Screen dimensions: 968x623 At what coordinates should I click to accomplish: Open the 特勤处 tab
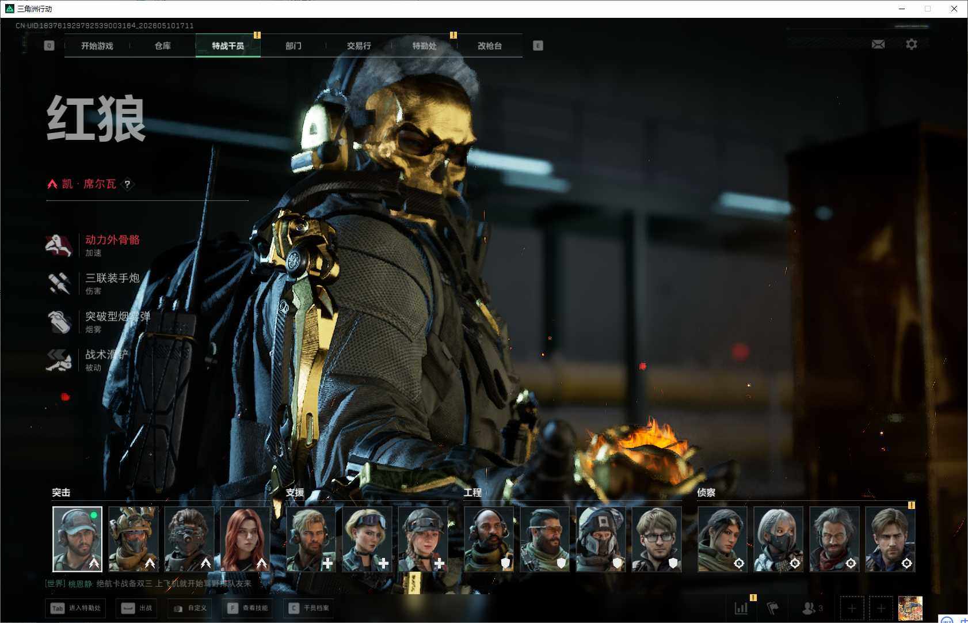click(x=425, y=46)
